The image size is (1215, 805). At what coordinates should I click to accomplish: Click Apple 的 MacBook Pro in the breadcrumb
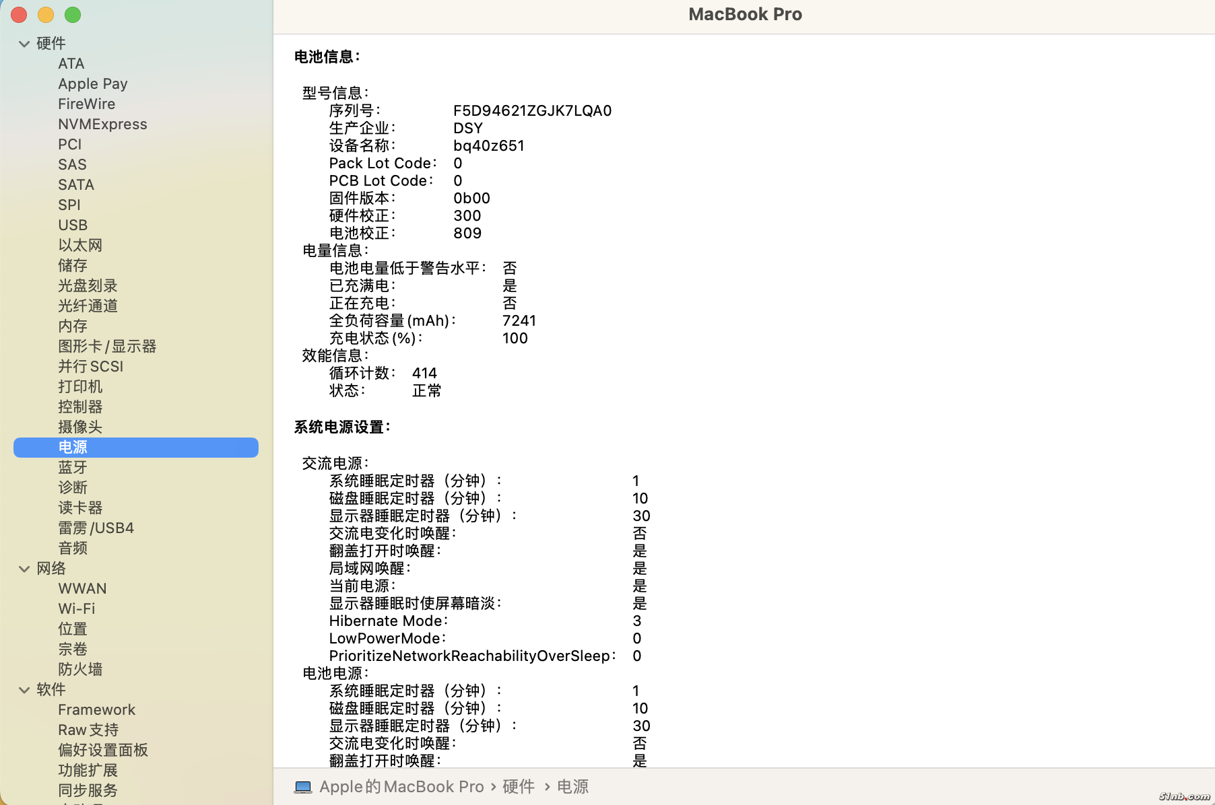[401, 786]
